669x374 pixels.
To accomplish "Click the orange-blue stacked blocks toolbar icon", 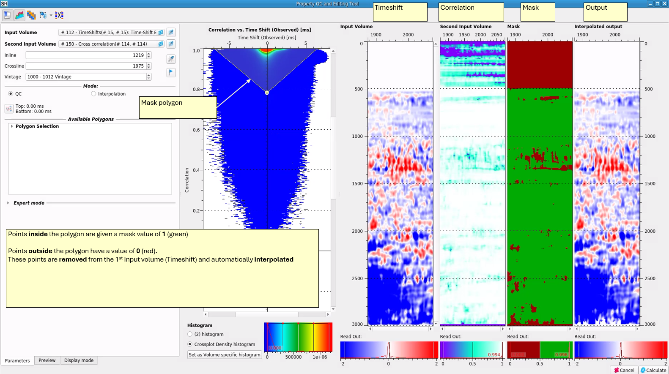I will (x=31, y=15).
